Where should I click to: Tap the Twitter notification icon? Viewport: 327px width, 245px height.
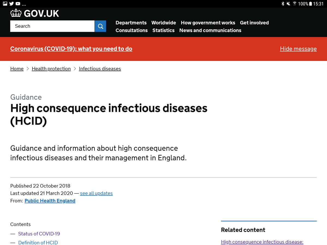[11, 4]
